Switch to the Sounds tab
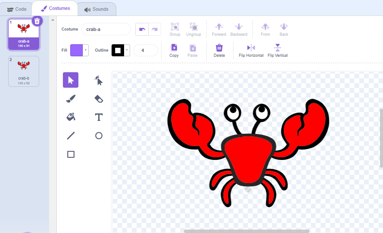This screenshot has width=383, height=233. pos(96,9)
